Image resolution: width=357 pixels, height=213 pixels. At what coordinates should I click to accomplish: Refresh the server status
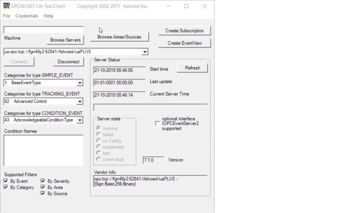[x=192, y=68]
